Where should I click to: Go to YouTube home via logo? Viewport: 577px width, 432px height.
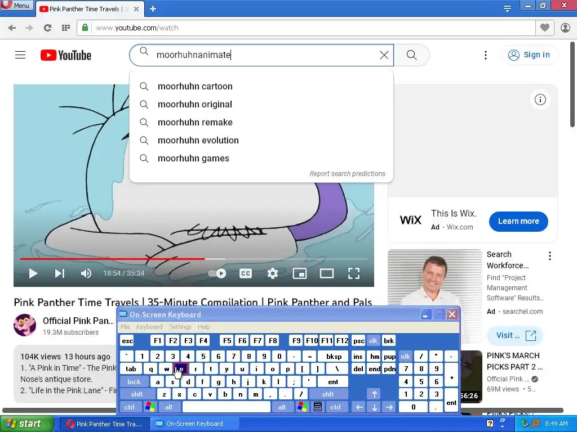tap(66, 55)
